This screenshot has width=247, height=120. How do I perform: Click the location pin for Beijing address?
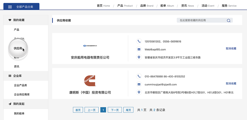(139, 92)
